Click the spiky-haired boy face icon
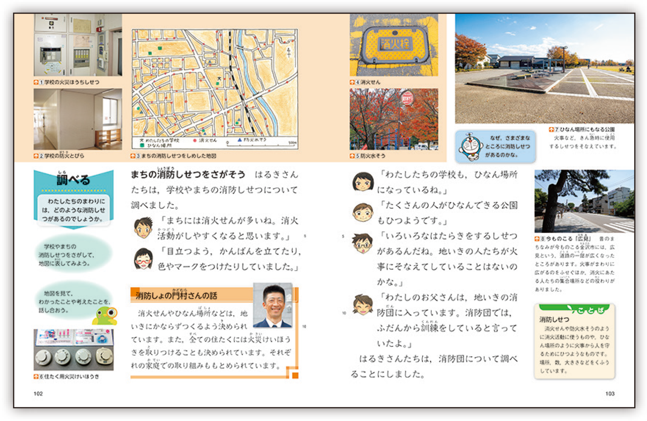 pyautogui.click(x=143, y=227)
